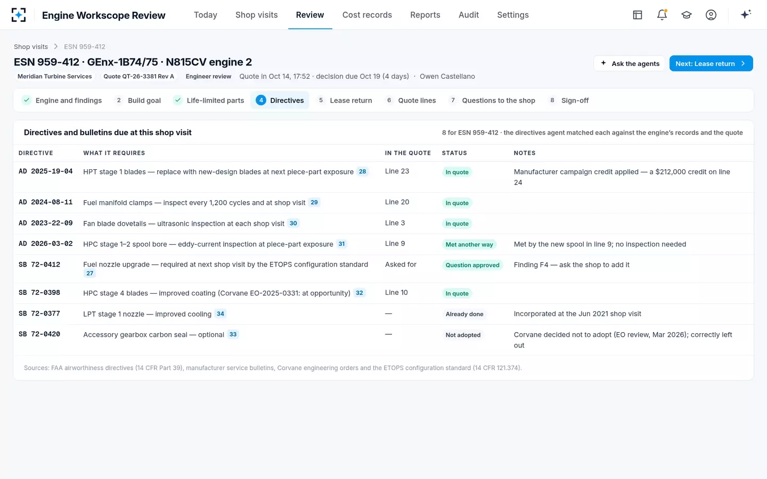The width and height of the screenshot is (767, 479).
Task: Open the layout panel icon in header
Action: pyautogui.click(x=638, y=15)
